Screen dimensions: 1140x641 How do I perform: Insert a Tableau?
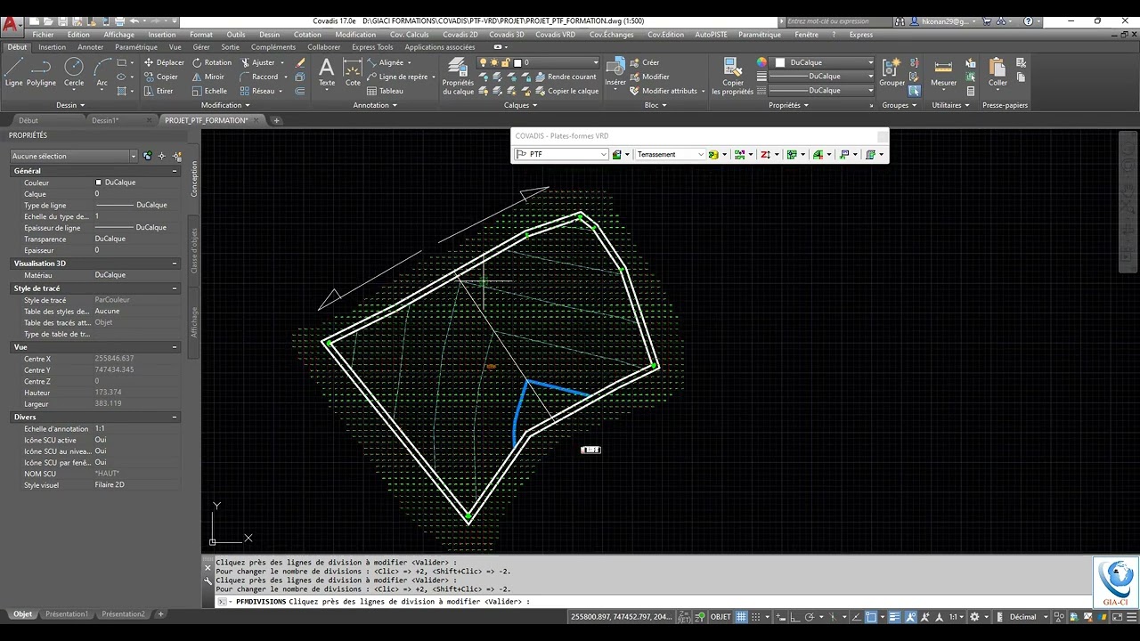pos(385,91)
